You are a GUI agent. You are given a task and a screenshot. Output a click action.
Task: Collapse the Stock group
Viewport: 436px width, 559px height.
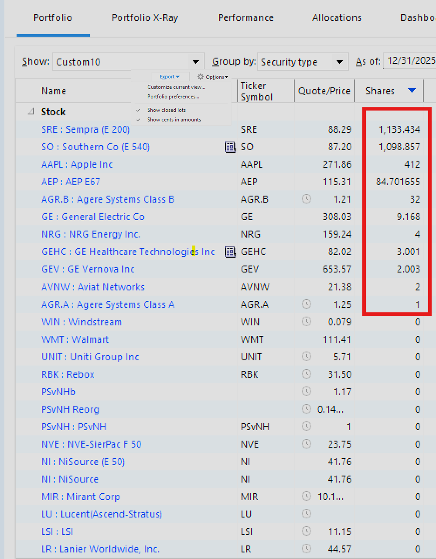[x=31, y=112]
